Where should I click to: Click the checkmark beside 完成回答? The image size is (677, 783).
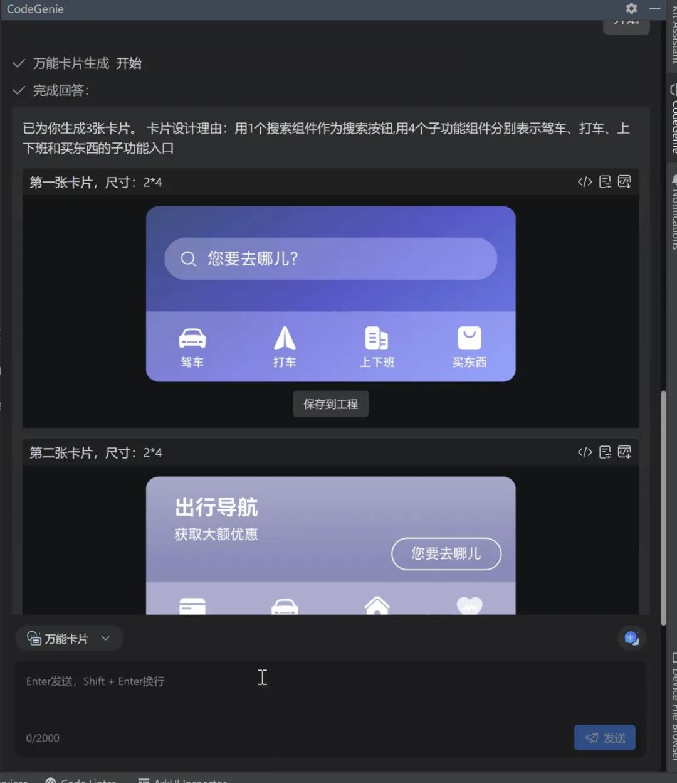click(19, 90)
